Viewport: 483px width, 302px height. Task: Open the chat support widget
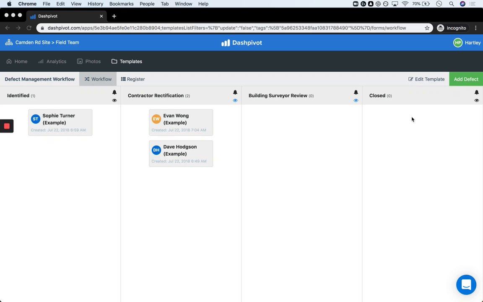coord(466,285)
